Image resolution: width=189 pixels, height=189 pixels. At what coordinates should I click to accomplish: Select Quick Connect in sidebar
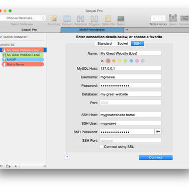[x=16, y=37]
